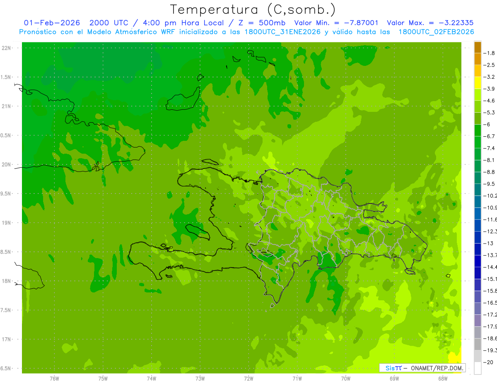Click the '-5.3' colorbar value

489,113
